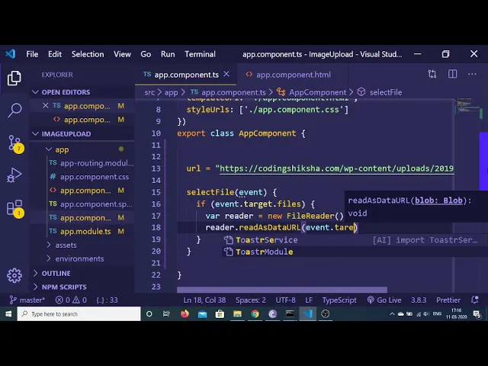
Task: Click the TypeScript language mode
Action: pyautogui.click(x=339, y=300)
